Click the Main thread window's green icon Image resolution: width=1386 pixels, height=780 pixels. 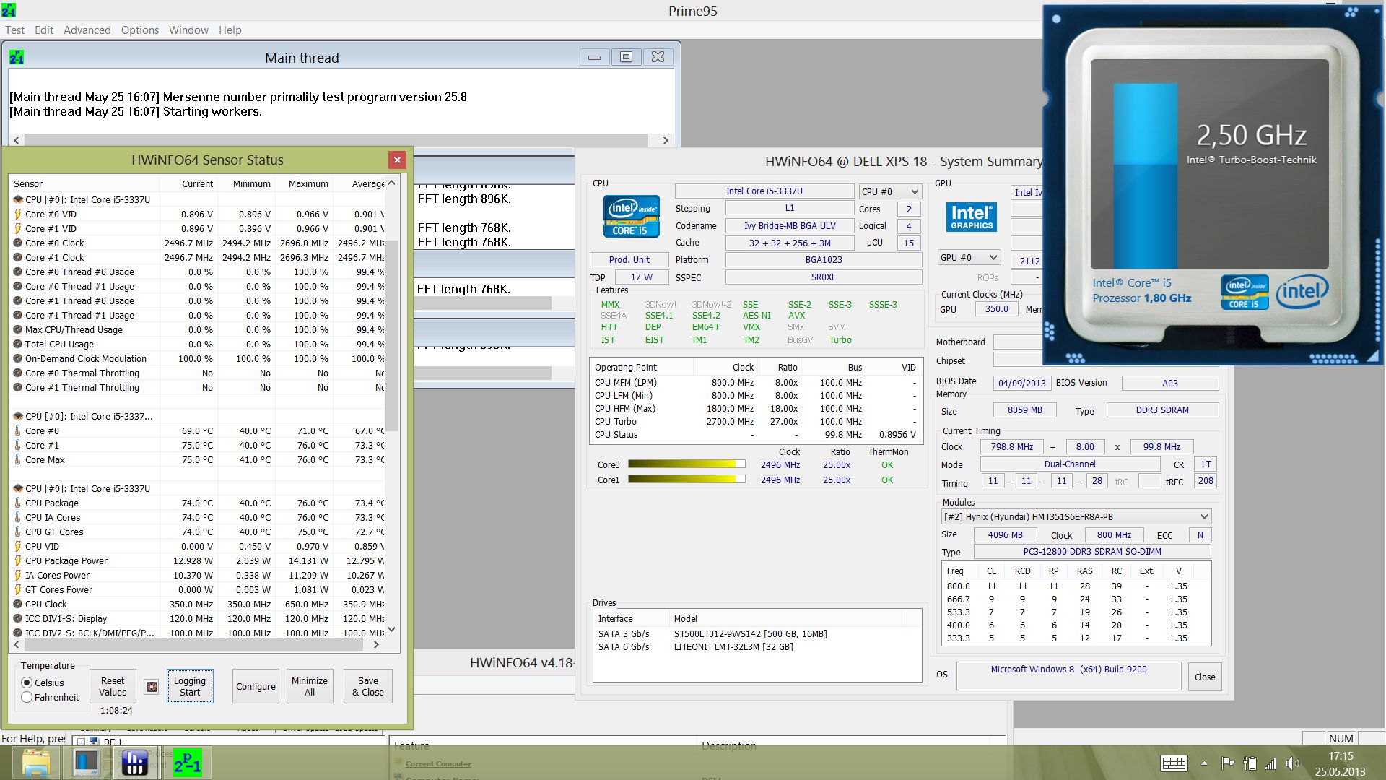(x=17, y=57)
